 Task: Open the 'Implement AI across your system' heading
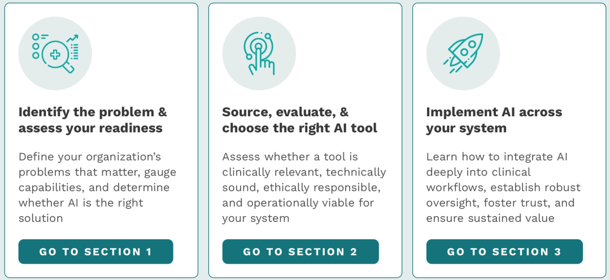click(x=494, y=120)
